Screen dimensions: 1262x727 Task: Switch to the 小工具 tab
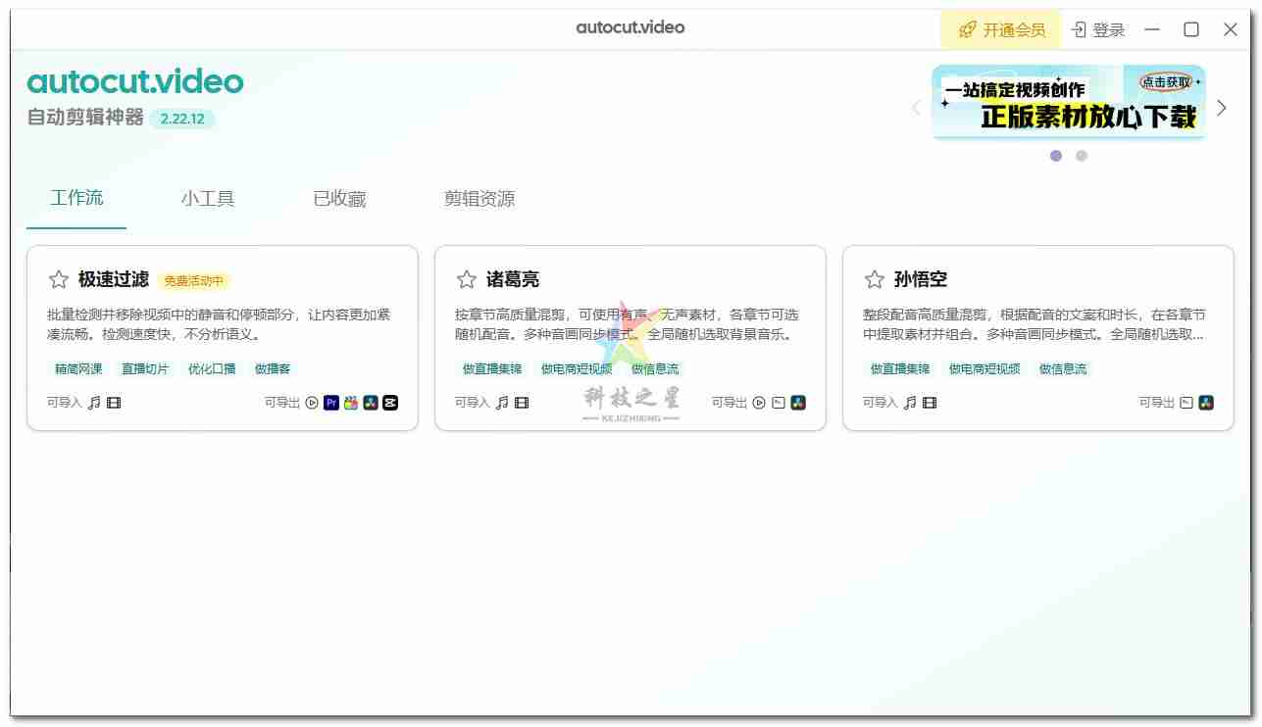[x=208, y=198]
